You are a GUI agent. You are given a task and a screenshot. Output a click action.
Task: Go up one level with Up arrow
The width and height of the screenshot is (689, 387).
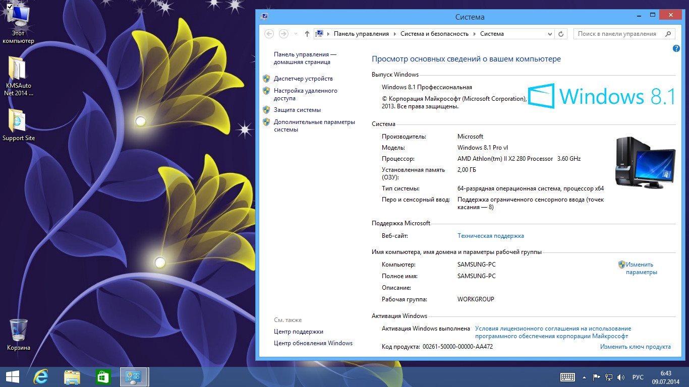[307, 34]
